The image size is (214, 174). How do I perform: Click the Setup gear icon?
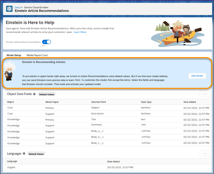point(9,9)
